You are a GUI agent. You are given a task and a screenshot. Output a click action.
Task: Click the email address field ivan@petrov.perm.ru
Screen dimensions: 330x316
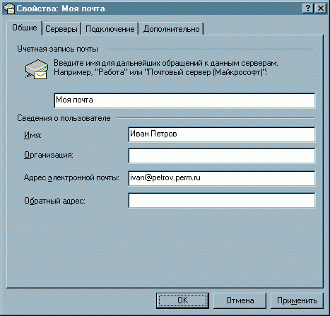(222, 178)
